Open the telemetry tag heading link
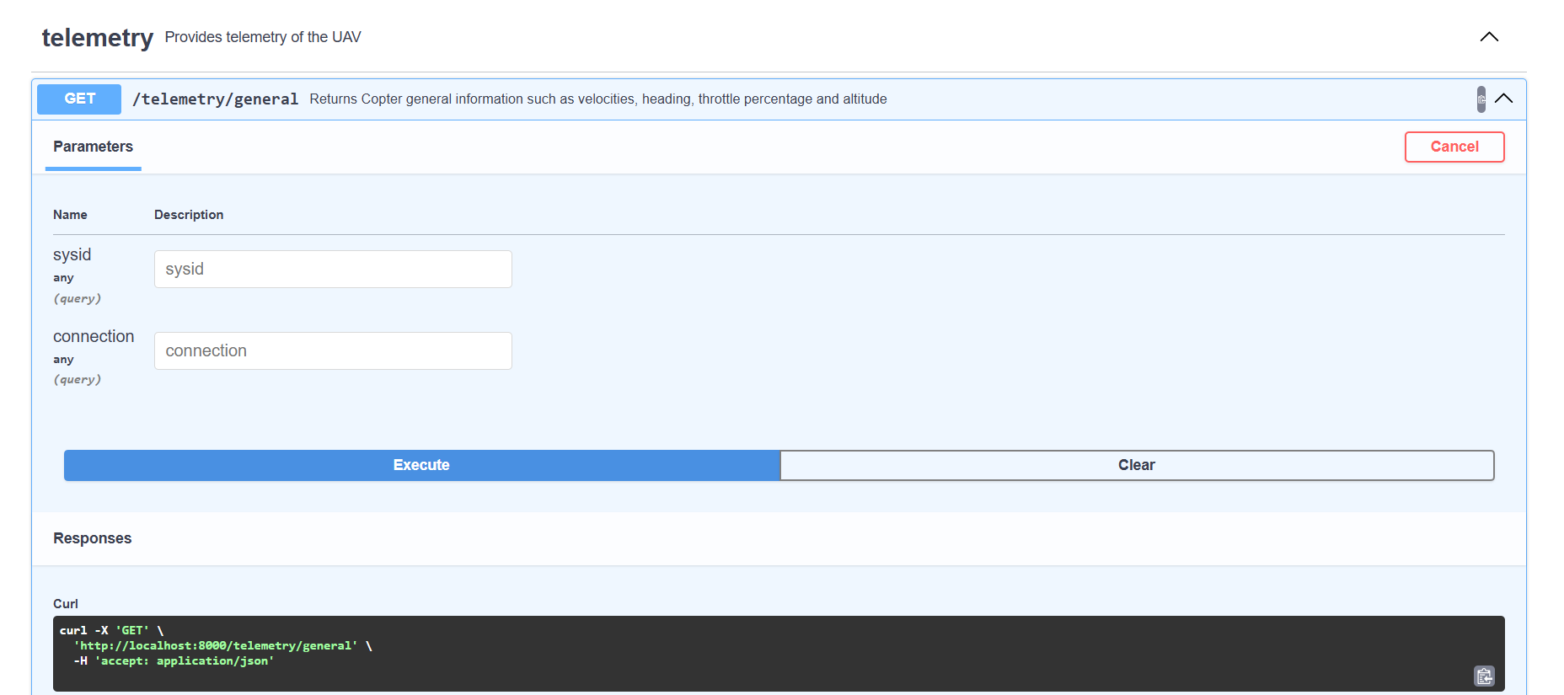1564x695 pixels. coord(98,38)
